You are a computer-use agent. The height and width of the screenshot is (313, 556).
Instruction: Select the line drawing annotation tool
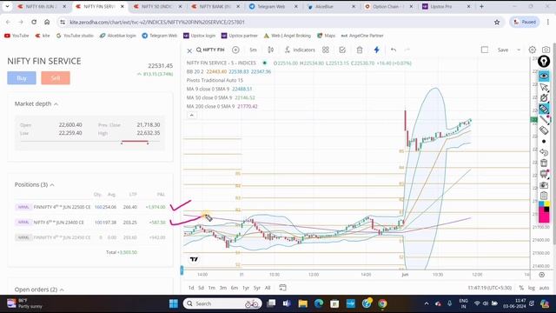coord(544,120)
